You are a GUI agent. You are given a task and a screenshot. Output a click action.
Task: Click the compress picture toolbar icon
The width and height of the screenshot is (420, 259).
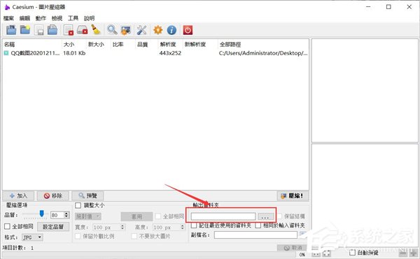(125, 30)
